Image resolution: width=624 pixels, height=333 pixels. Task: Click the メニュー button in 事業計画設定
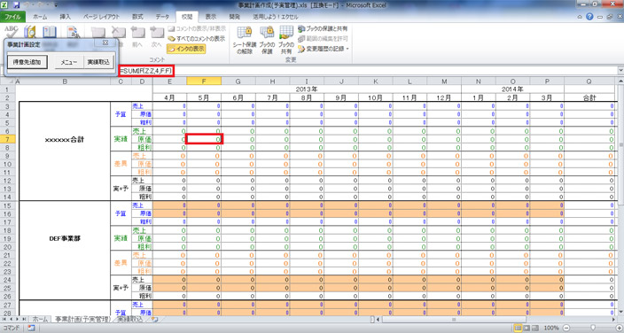tap(69, 62)
